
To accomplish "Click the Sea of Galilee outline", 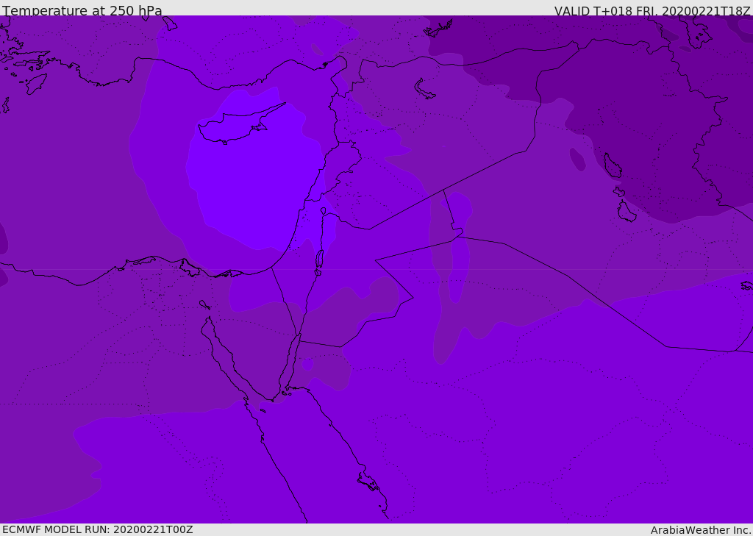I will point(324,211).
